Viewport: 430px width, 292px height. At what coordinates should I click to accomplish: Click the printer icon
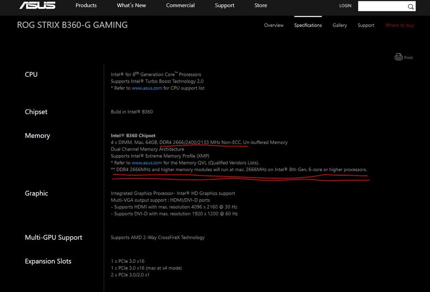(x=398, y=57)
